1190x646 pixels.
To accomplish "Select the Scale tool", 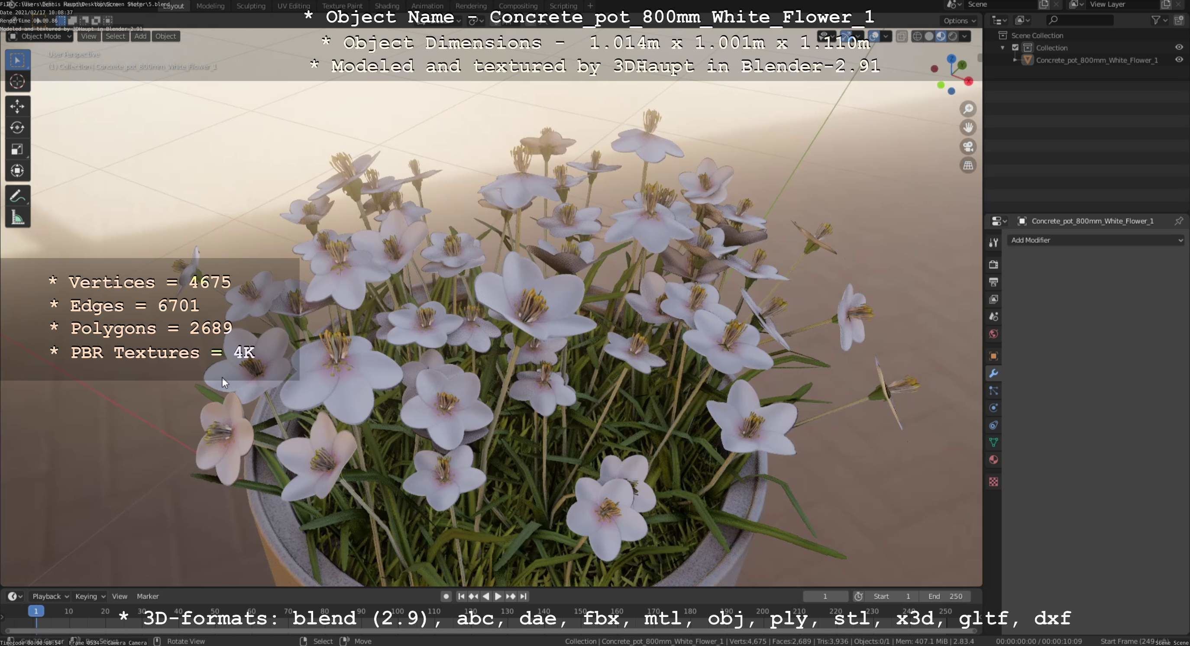I will coord(17,149).
